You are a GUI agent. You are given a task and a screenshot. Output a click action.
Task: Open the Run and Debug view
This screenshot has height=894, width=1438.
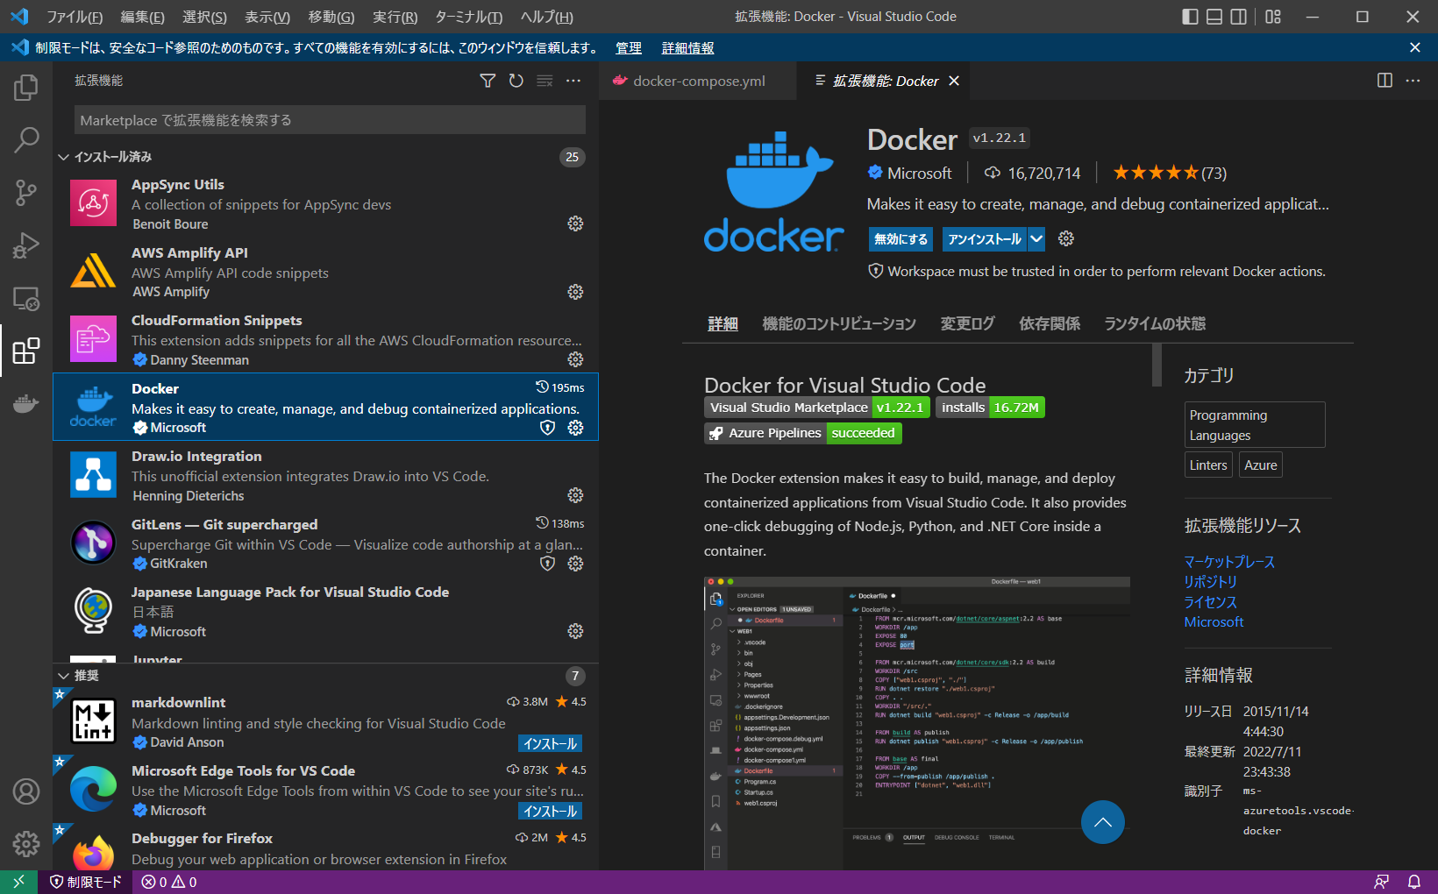pyautogui.click(x=26, y=245)
